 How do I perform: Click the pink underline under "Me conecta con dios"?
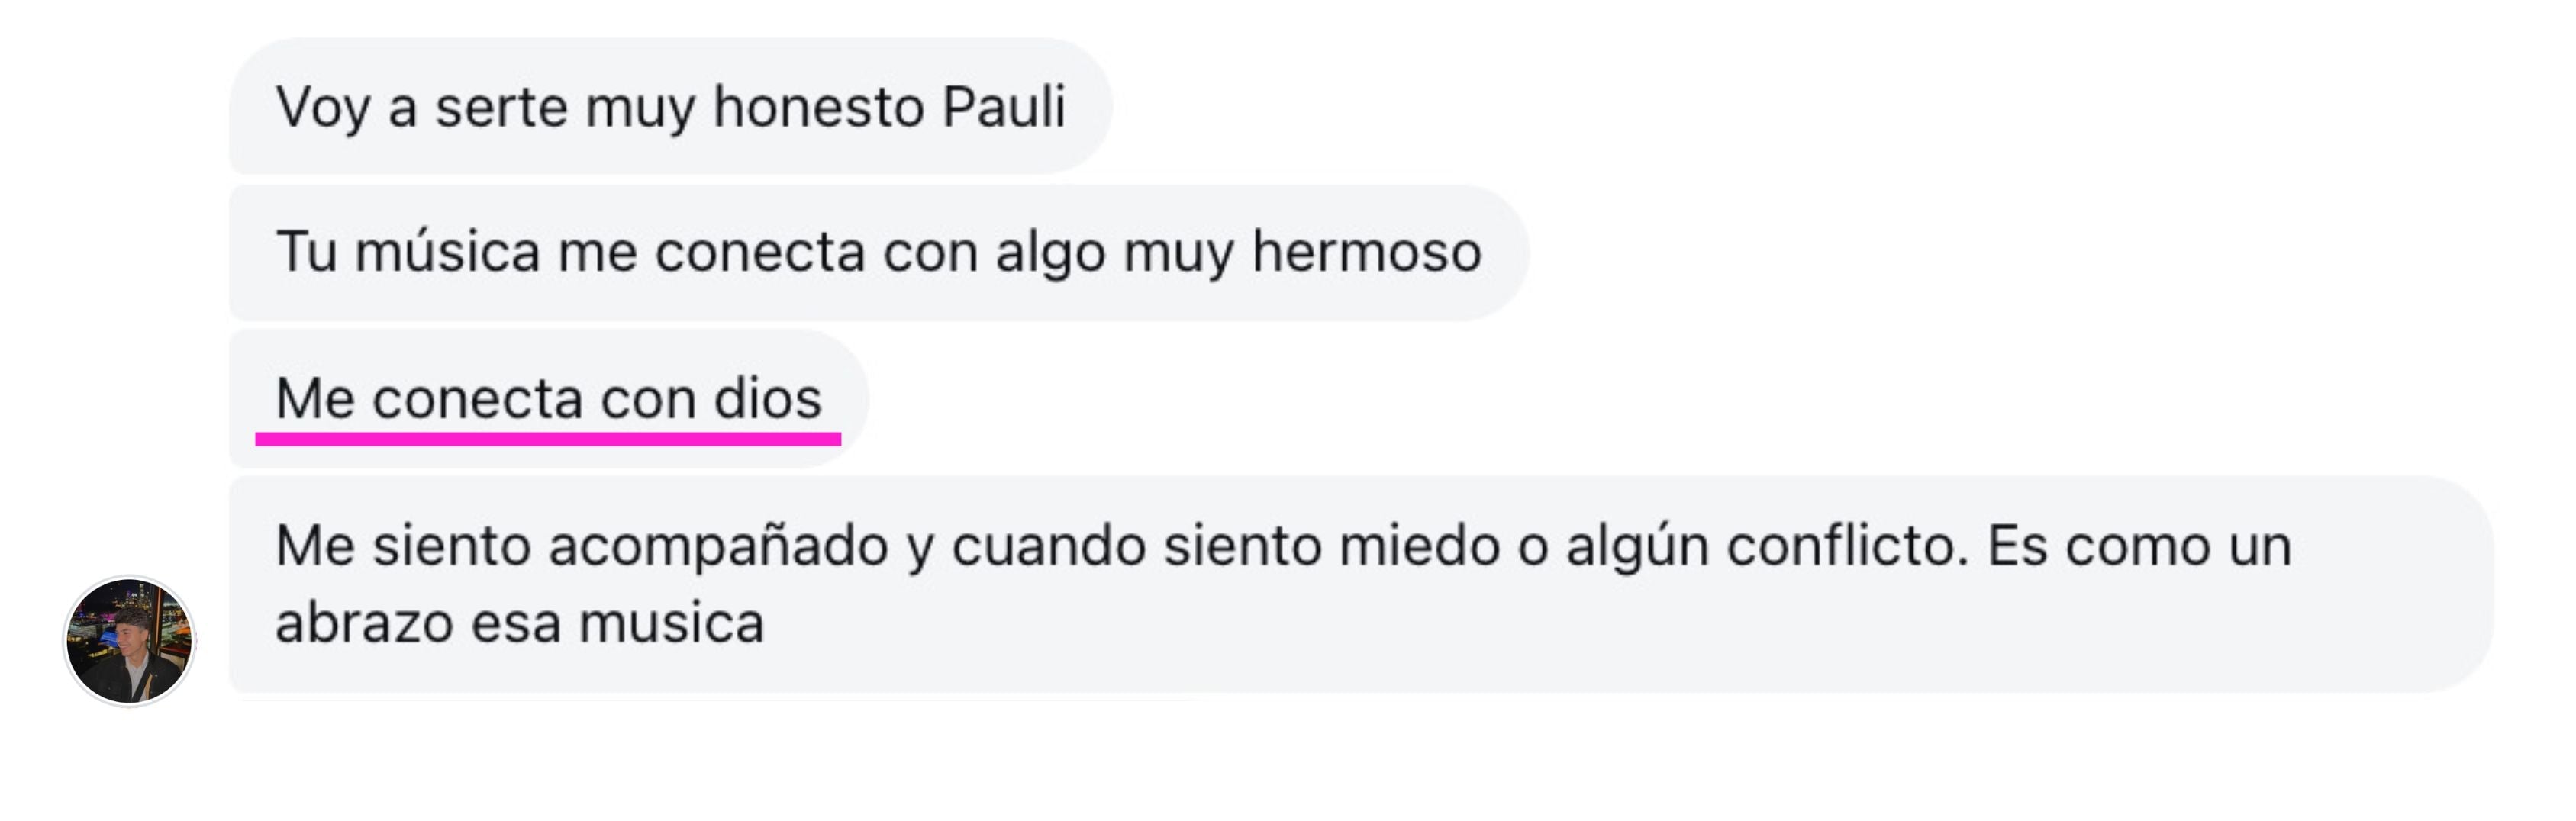(x=548, y=438)
